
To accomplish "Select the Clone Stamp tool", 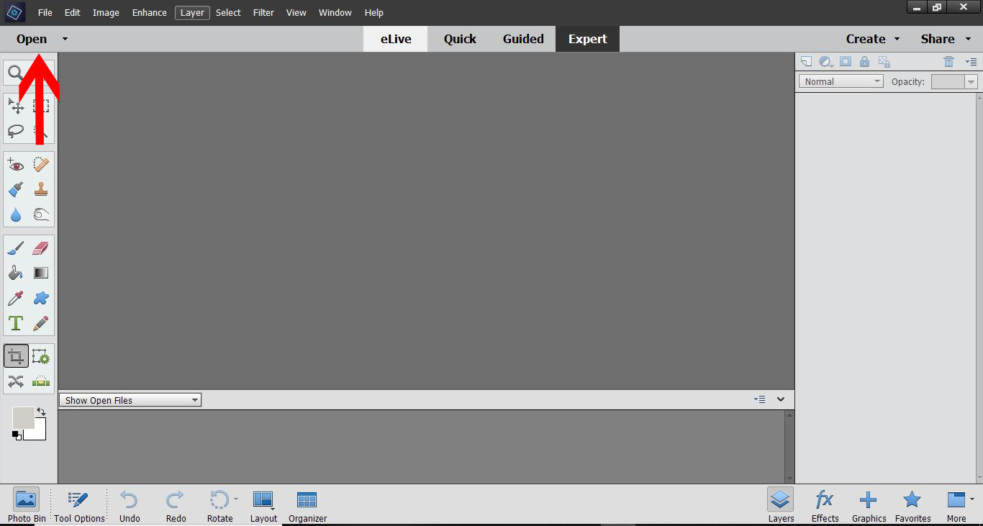I will (41, 189).
